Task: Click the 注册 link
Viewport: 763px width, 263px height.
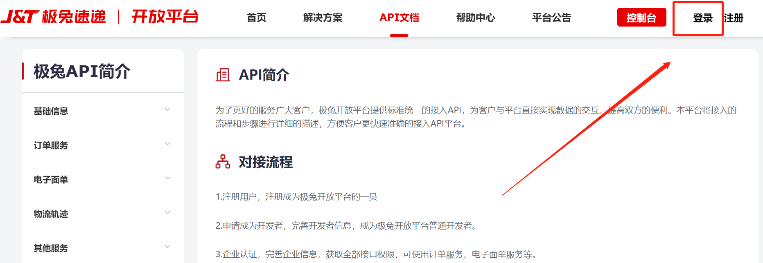Action: click(x=734, y=18)
